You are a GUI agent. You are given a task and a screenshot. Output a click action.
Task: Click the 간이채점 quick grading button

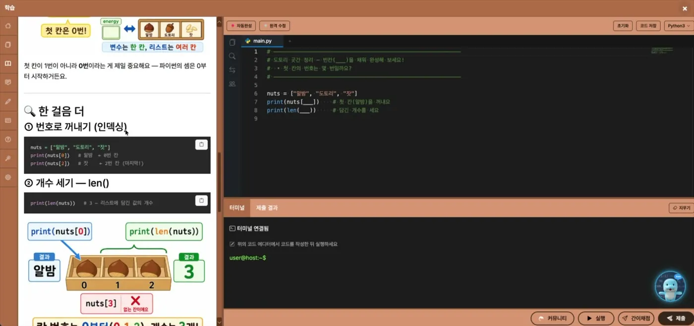click(x=636, y=318)
